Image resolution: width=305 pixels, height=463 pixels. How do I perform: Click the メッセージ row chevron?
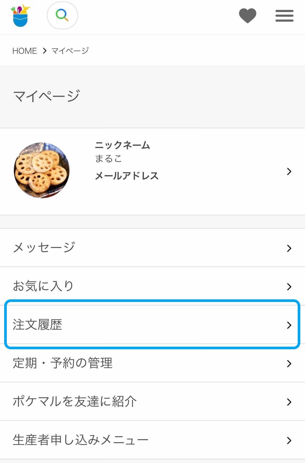289,248
